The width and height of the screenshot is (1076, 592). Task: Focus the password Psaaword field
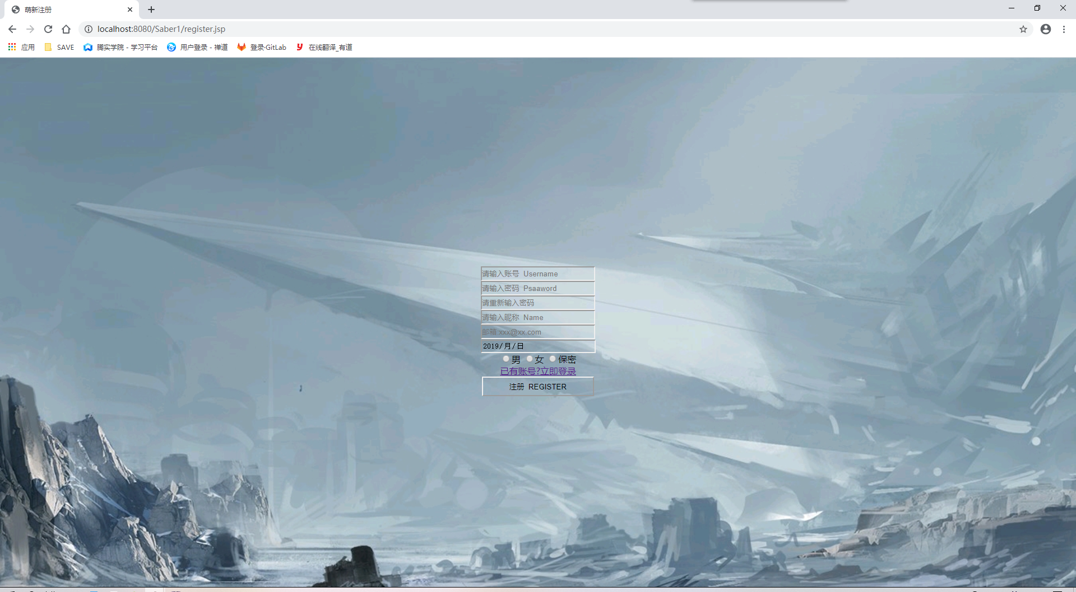[537, 288]
